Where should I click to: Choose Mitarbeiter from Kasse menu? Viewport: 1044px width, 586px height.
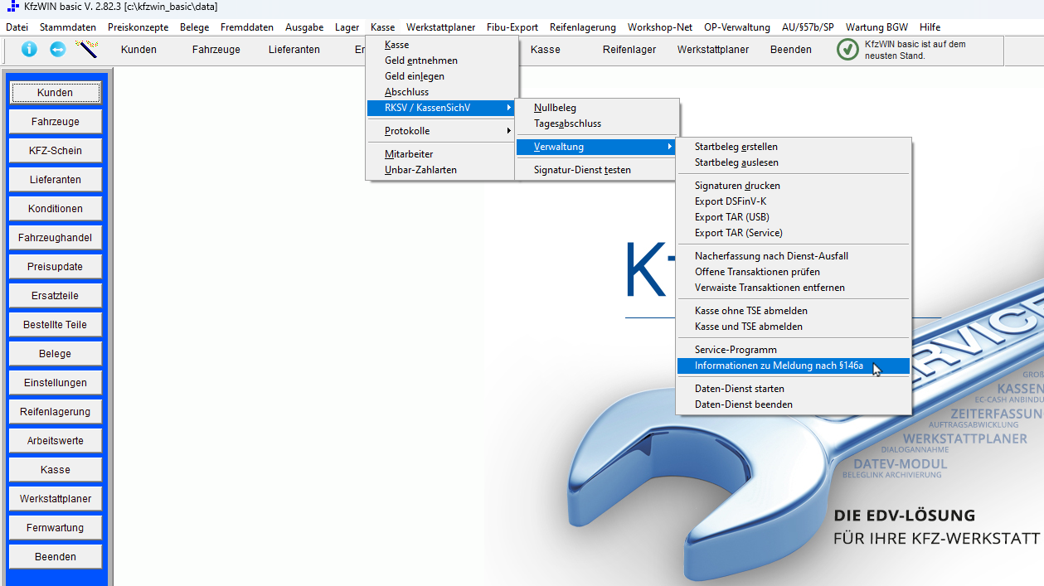point(441,154)
